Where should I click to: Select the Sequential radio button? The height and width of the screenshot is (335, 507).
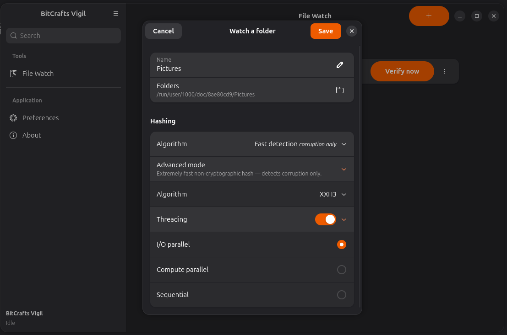pos(342,295)
